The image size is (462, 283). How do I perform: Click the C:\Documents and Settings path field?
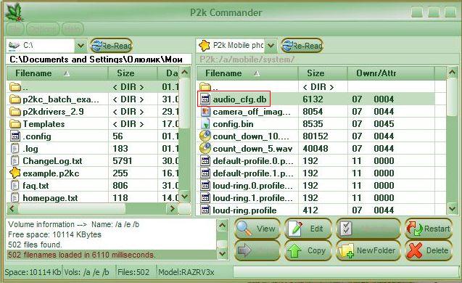99,60
